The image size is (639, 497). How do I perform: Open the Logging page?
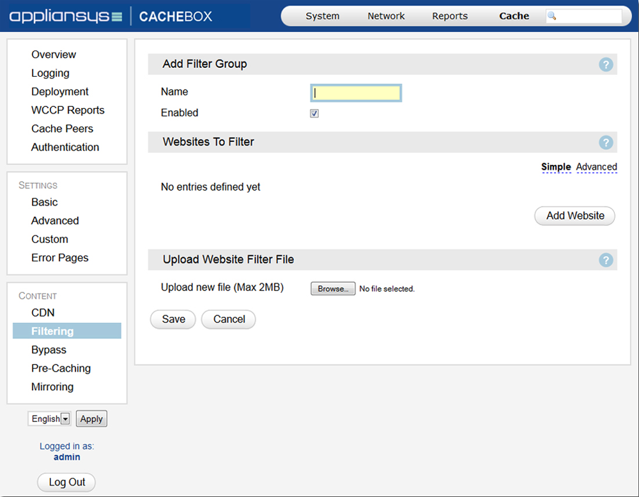coord(50,73)
